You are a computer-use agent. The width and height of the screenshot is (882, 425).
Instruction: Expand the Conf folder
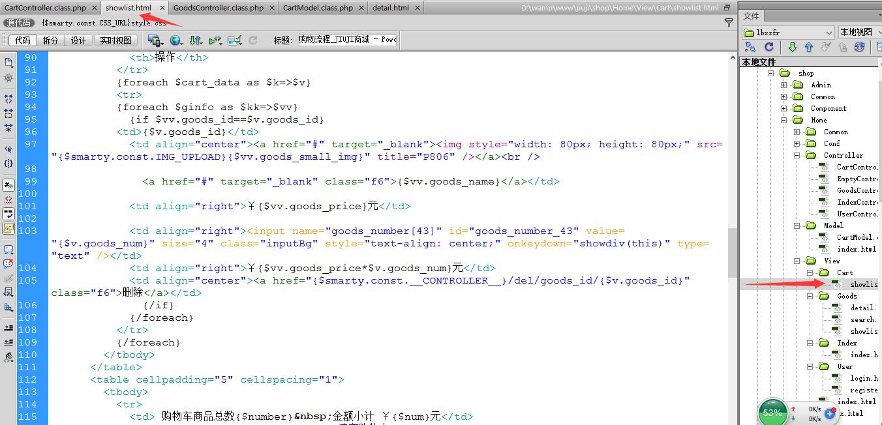[797, 143]
